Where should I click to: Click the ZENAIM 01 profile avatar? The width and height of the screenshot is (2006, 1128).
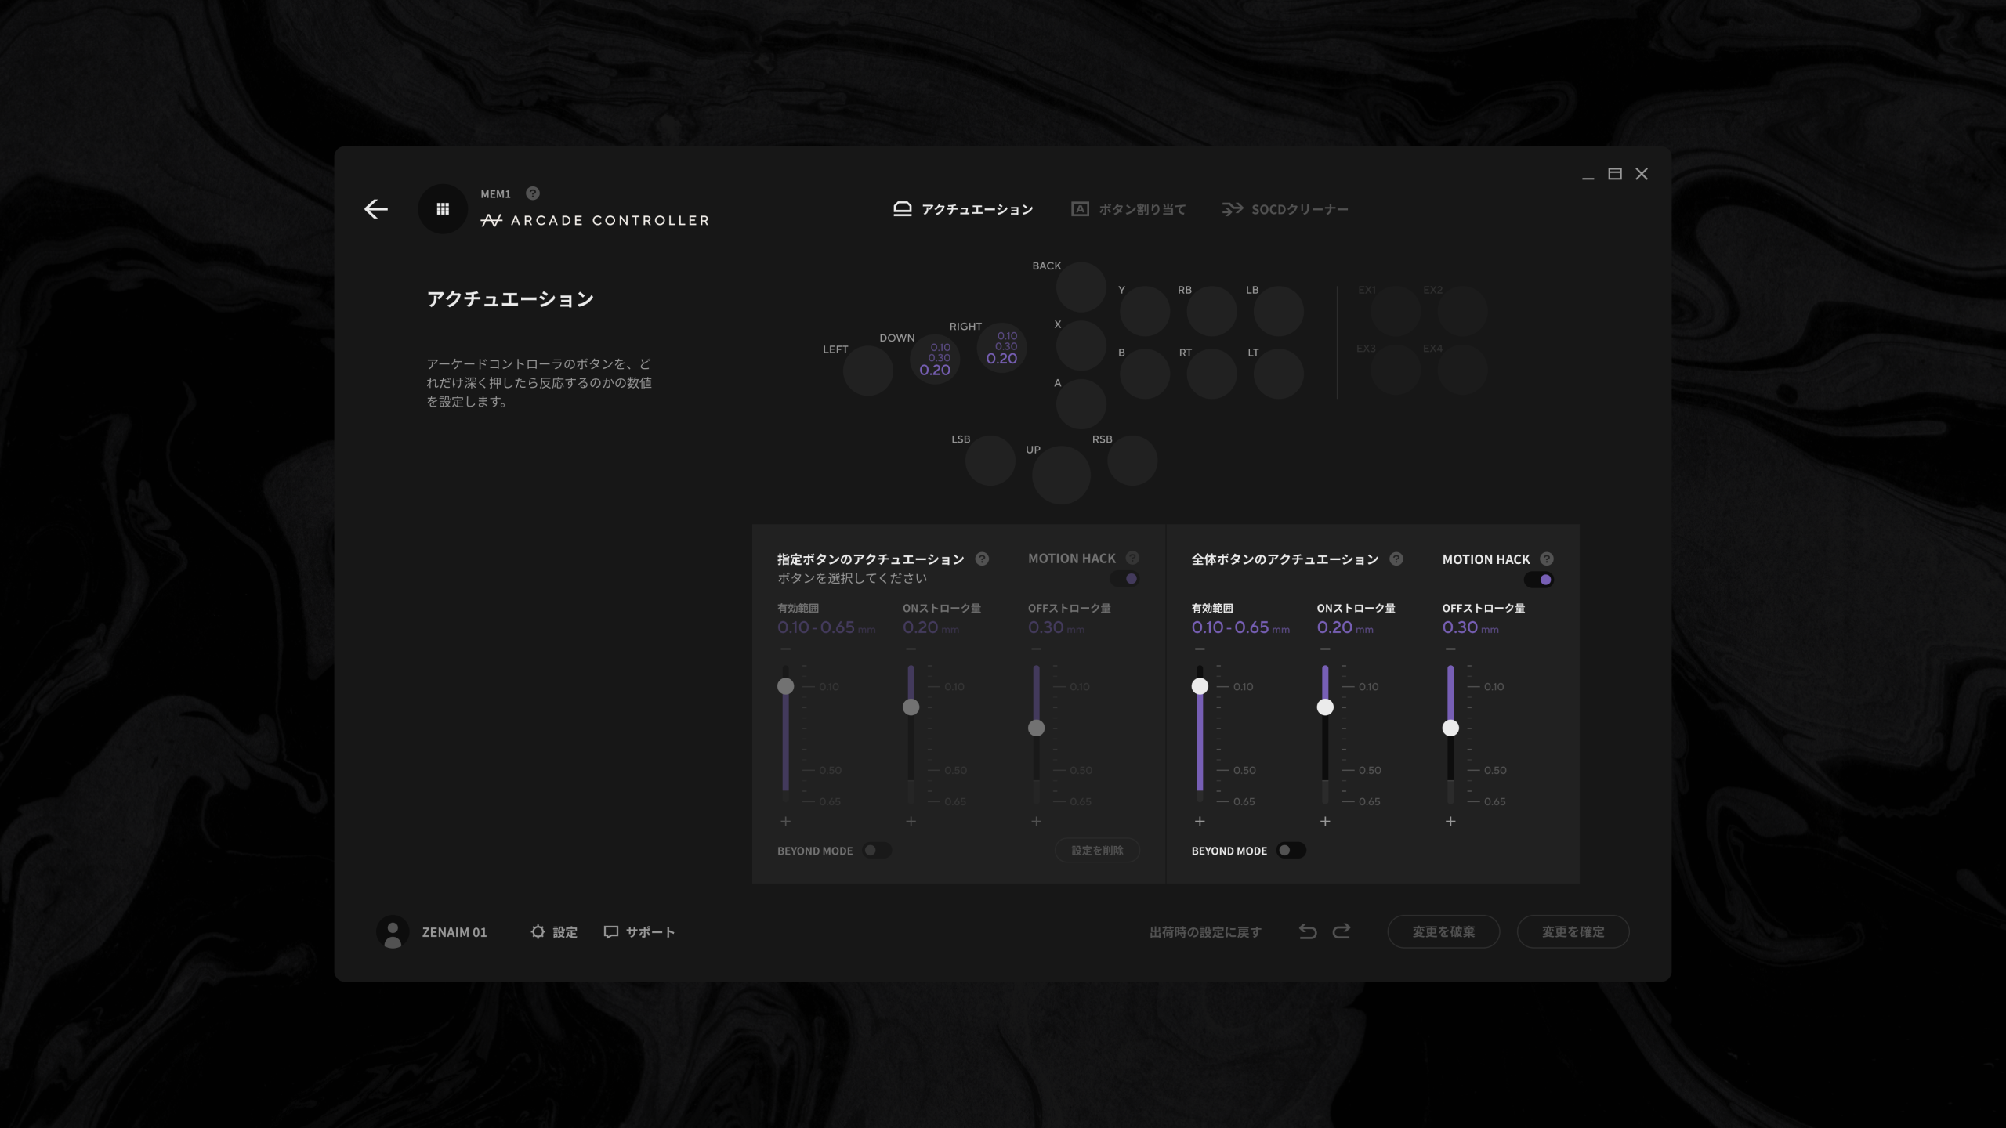[393, 931]
